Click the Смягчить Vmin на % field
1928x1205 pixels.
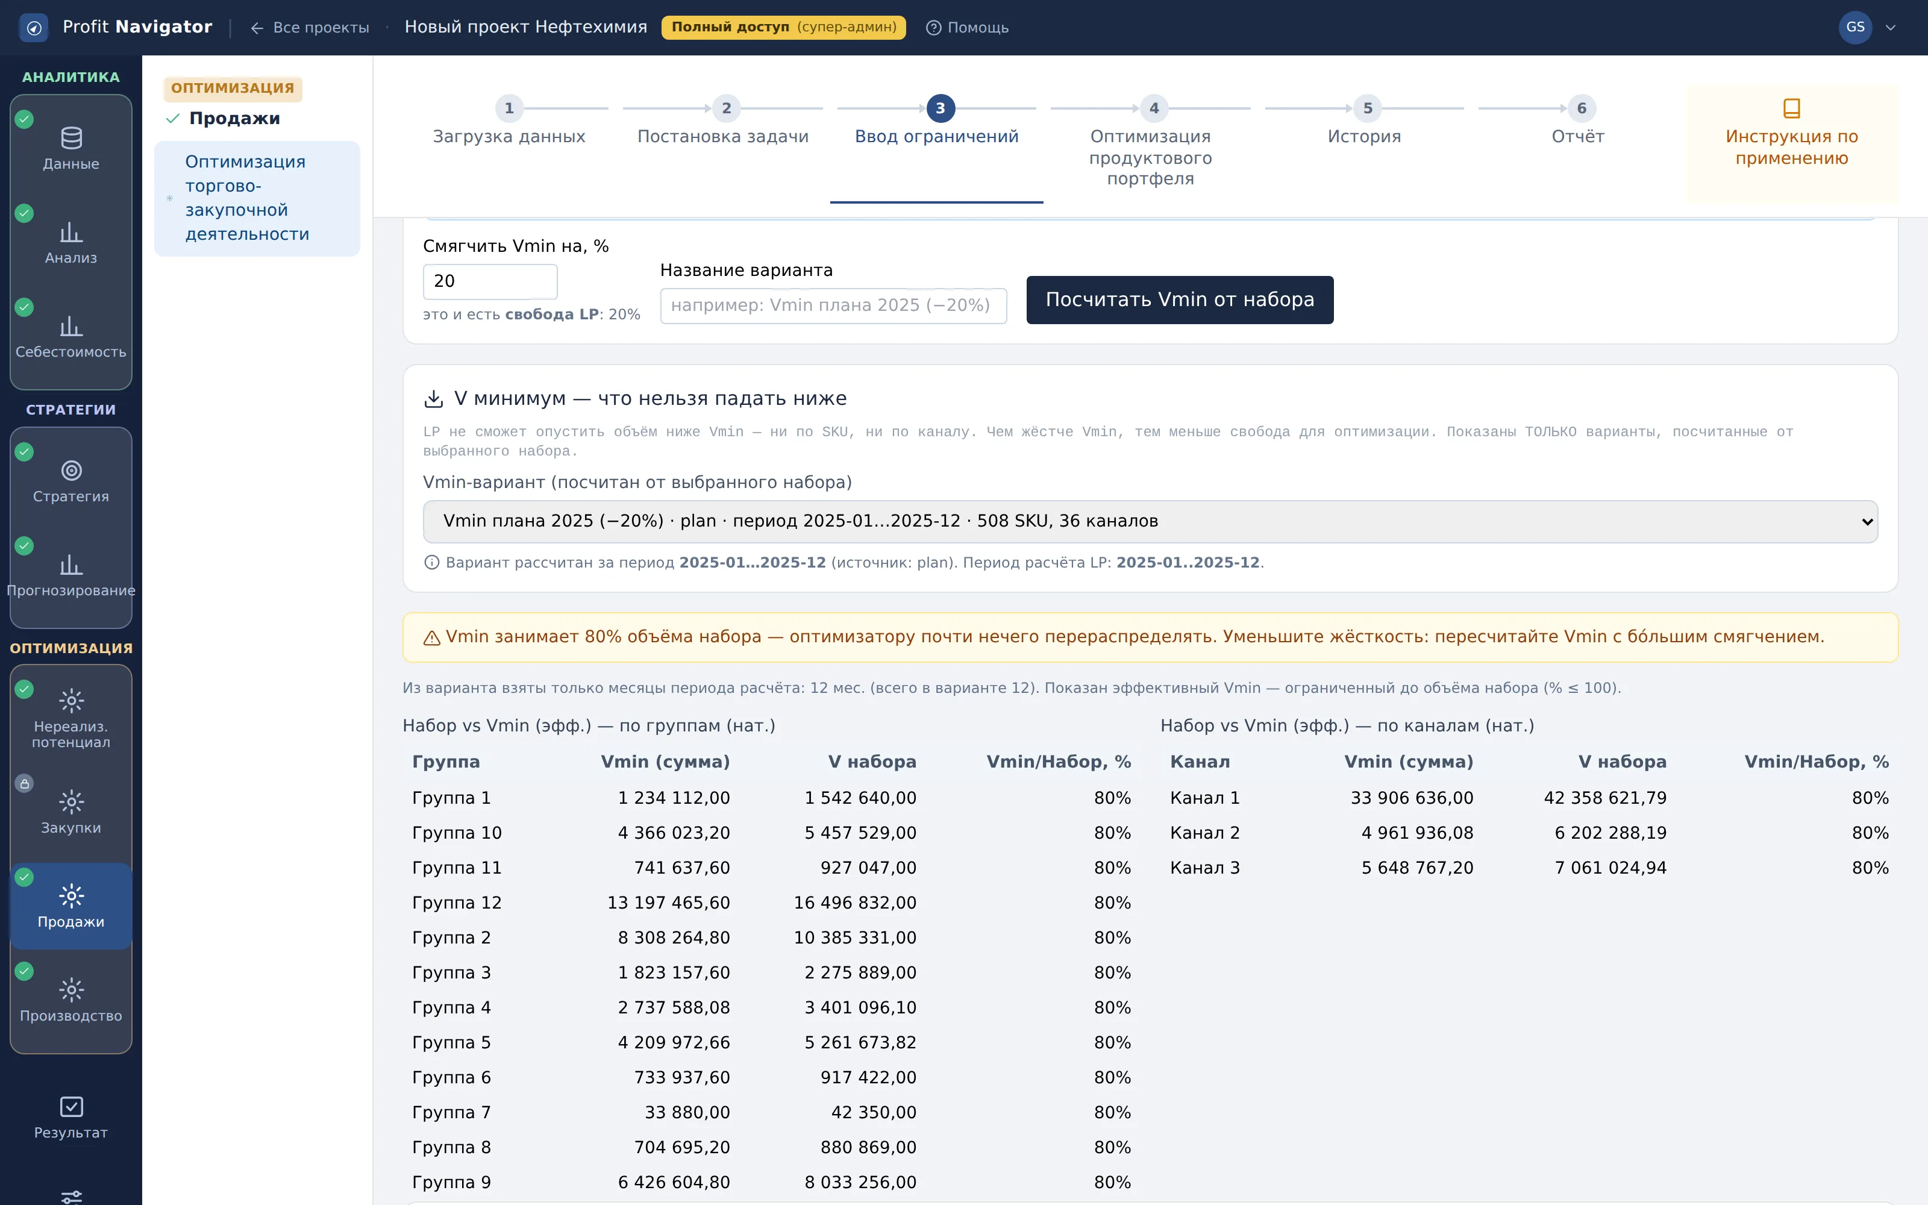pos(490,281)
